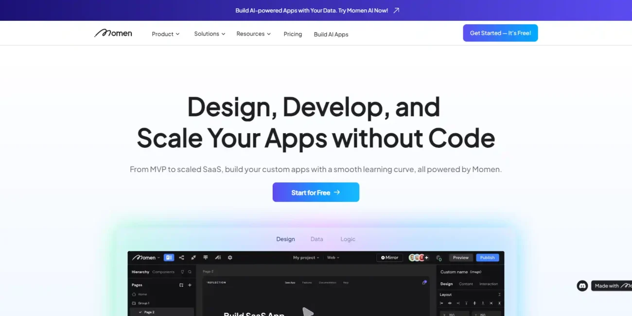Viewport: 632px width, 316px height.
Task: Select Group 1 in hierarchy
Action: click(141, 303)
